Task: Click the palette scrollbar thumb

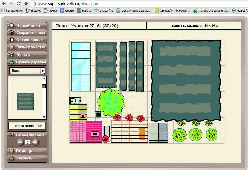Action: pos(44,86)
